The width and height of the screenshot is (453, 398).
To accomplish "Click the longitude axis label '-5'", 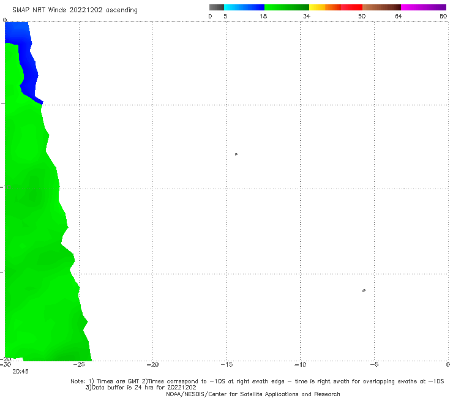I will point(374,364).
